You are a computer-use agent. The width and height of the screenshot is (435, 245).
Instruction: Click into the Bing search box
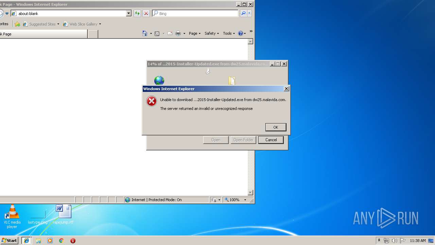click(195, 13)
